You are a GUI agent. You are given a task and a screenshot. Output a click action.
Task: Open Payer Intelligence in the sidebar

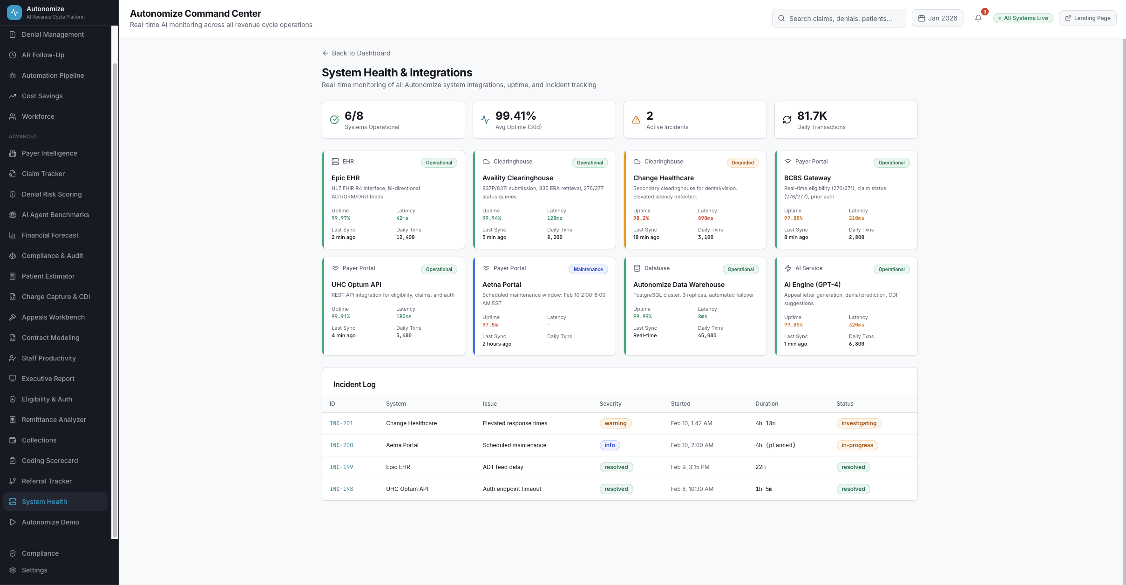pyautogui.click(x=49, y=153)
